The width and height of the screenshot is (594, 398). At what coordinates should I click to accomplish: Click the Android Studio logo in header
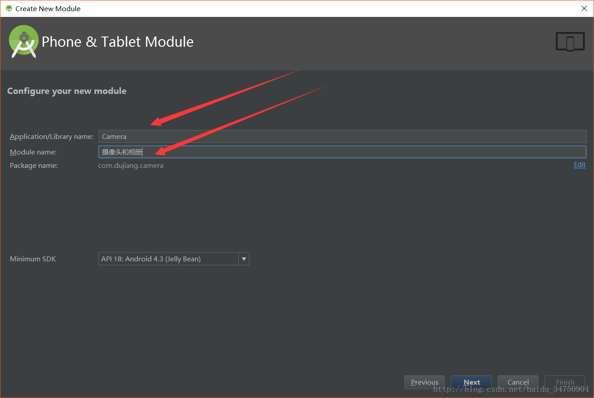[24, 41]
